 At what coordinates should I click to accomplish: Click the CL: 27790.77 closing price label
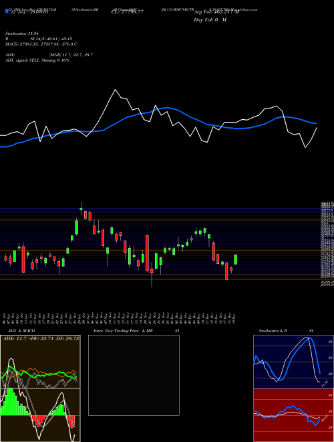pos(128,12)
